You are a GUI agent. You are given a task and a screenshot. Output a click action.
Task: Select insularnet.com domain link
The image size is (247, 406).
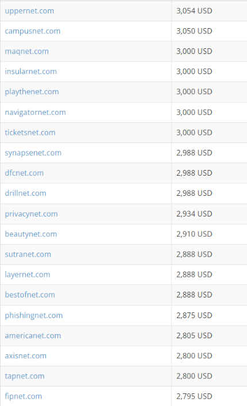tap(30, 71)
